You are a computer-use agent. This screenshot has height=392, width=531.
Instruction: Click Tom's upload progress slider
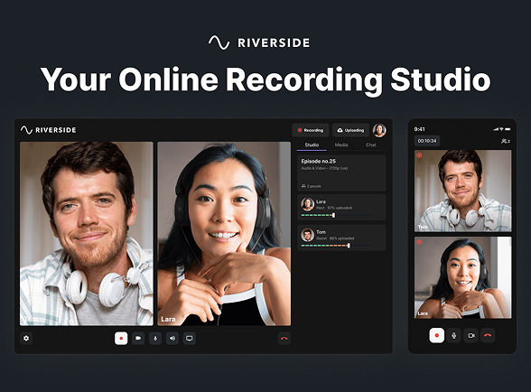[338, 246]
